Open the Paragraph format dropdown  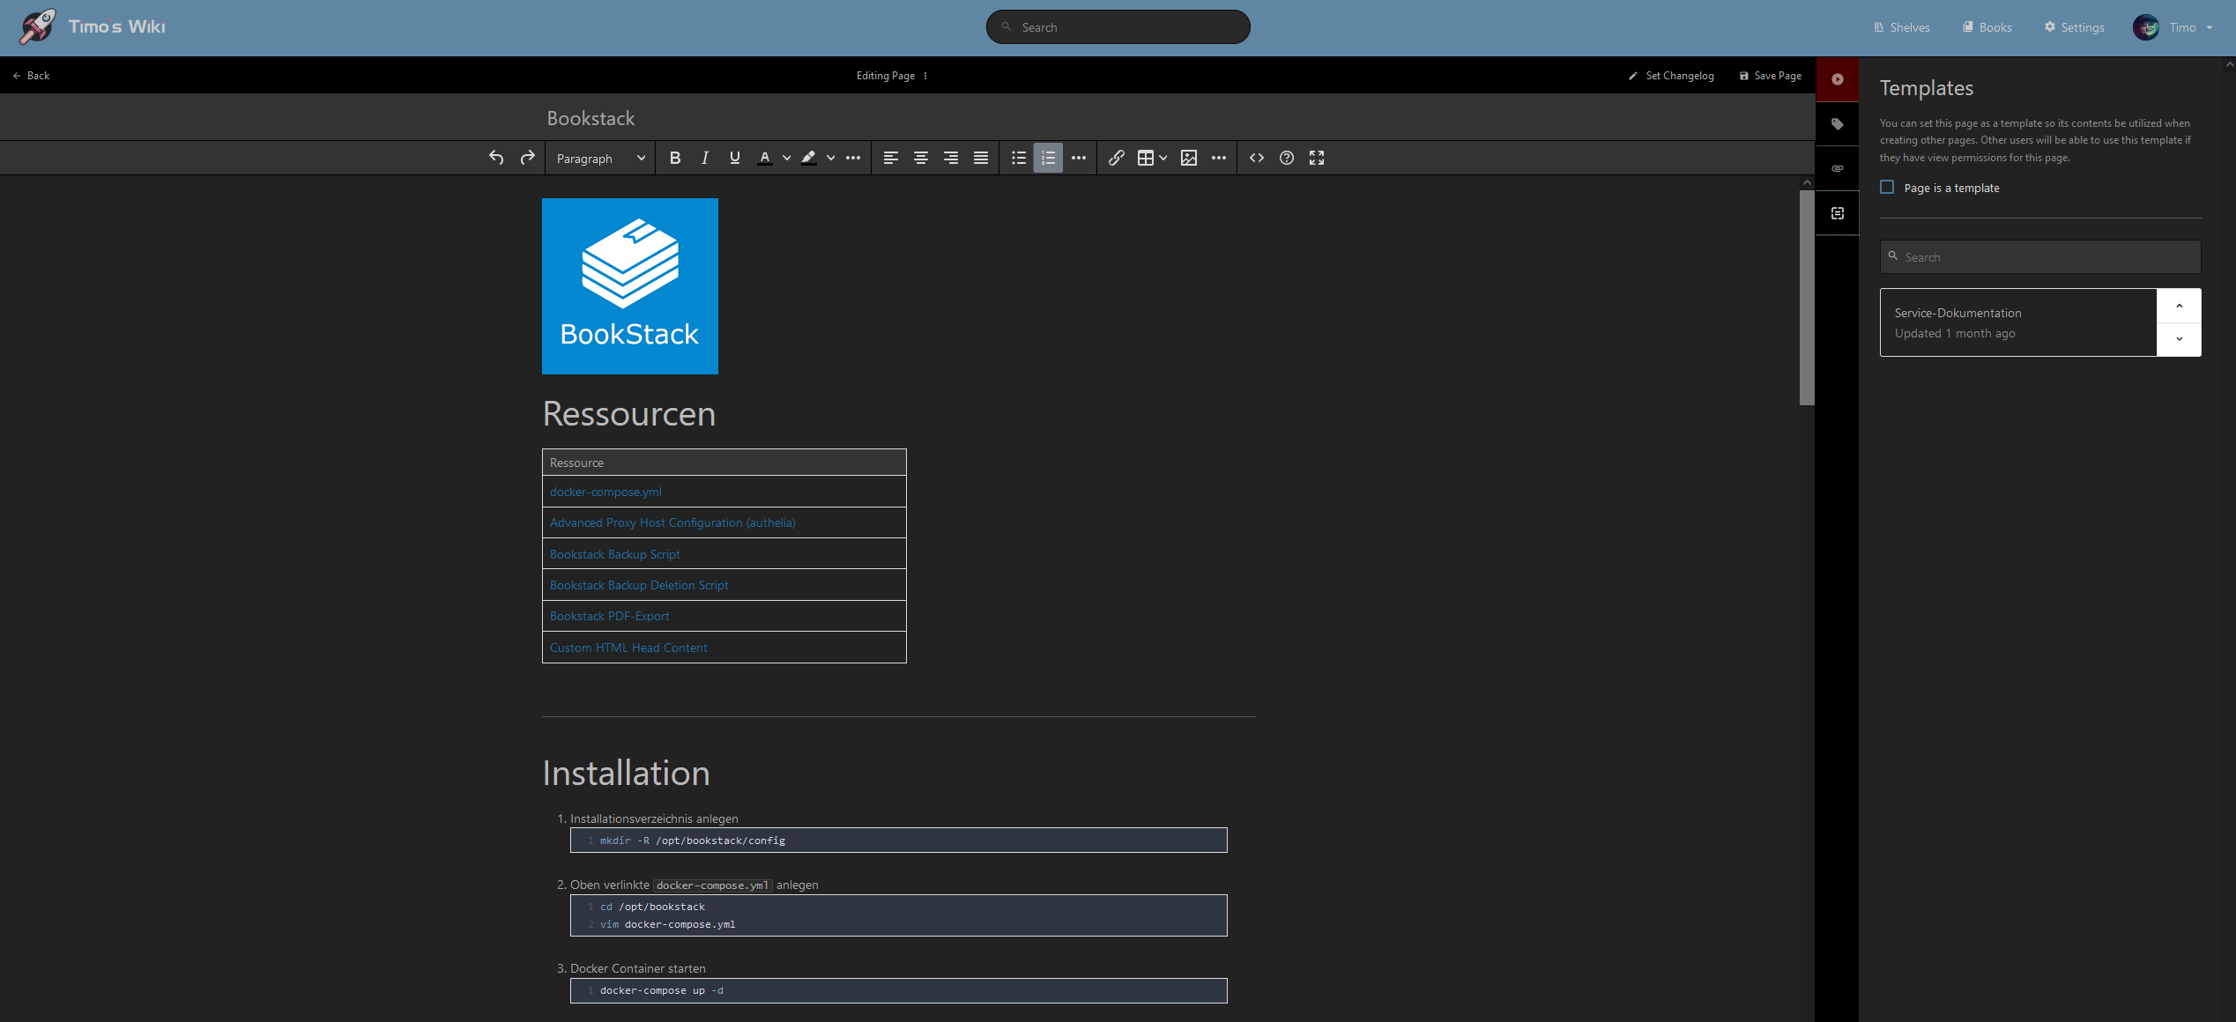tap(600, 159)
